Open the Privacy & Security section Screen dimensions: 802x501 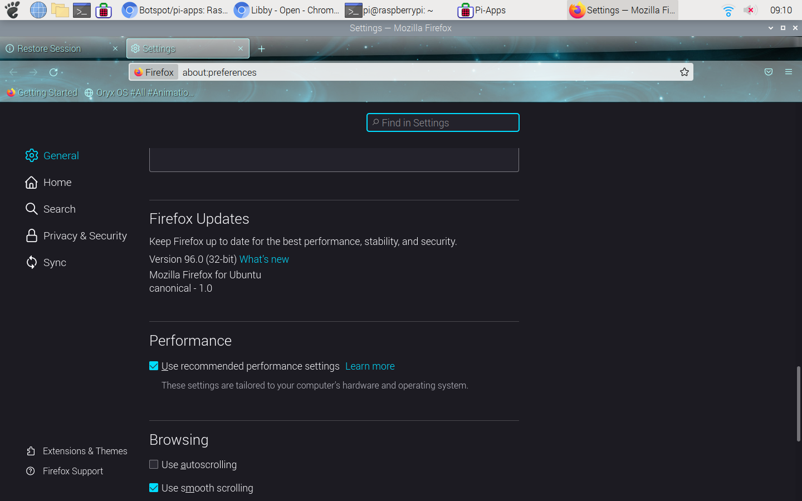tap(85, 235)
